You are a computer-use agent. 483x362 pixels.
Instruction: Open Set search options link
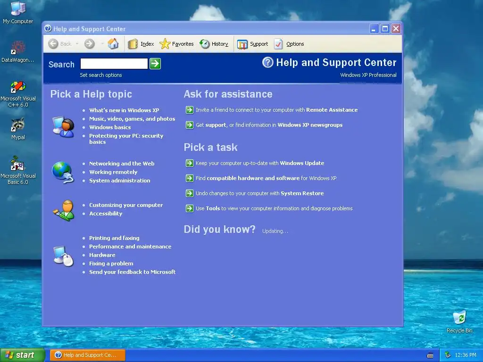101,75
